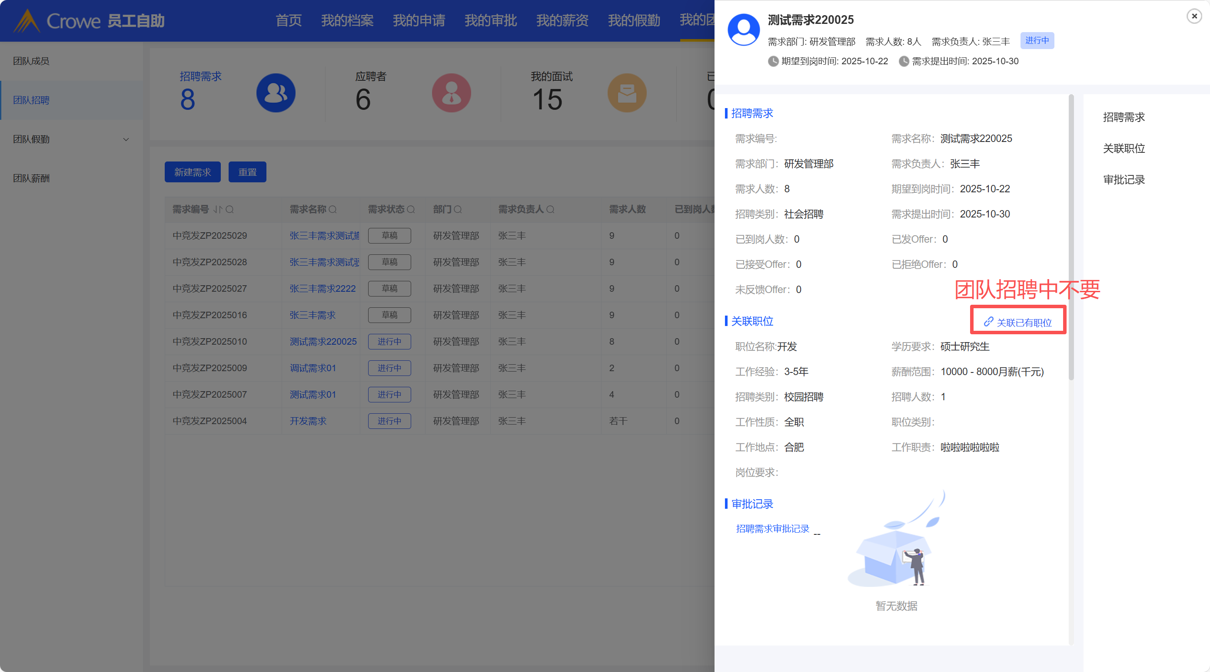The width and height of the screenshot is (1210, 672).
Task: Jump to 关联职位 anchor in right navigation
Action: 1124,148
